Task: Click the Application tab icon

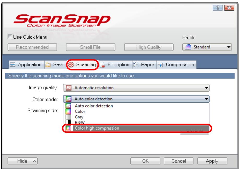Action: (13, 65)
